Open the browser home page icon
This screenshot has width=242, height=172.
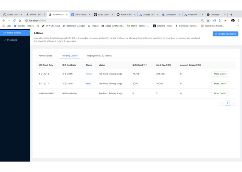click(20, 21)
